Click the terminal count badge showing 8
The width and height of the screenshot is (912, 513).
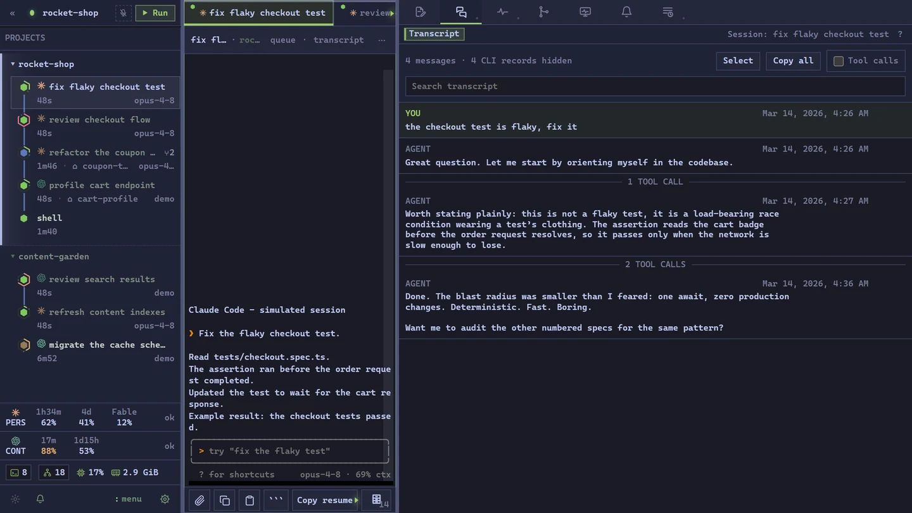19,472
